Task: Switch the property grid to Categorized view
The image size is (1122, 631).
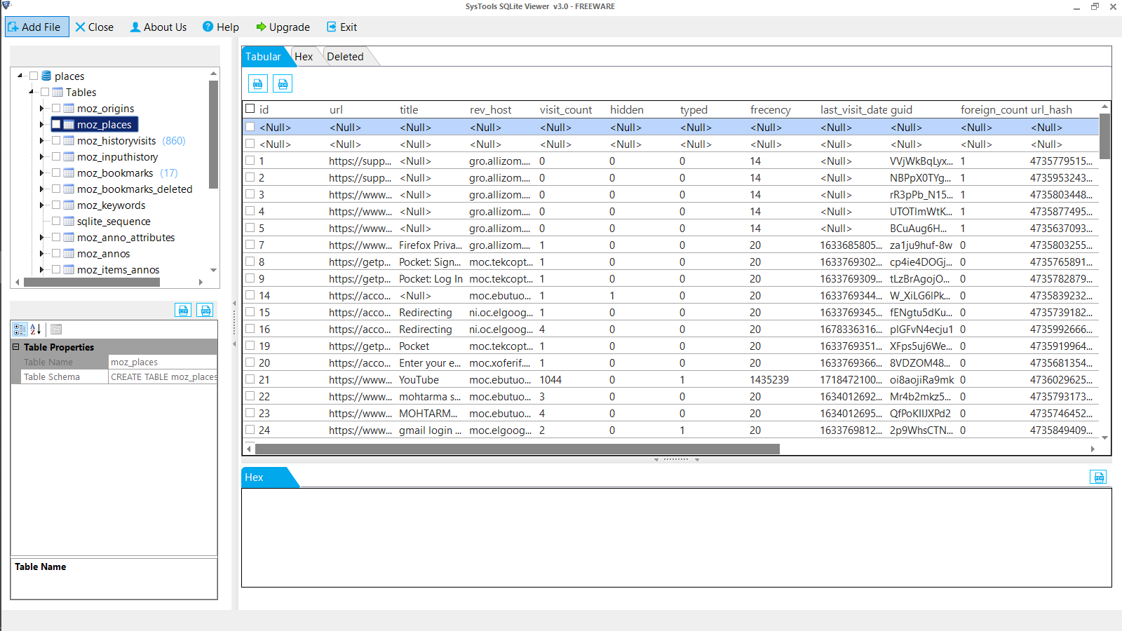Action: [x=20, y=330]
